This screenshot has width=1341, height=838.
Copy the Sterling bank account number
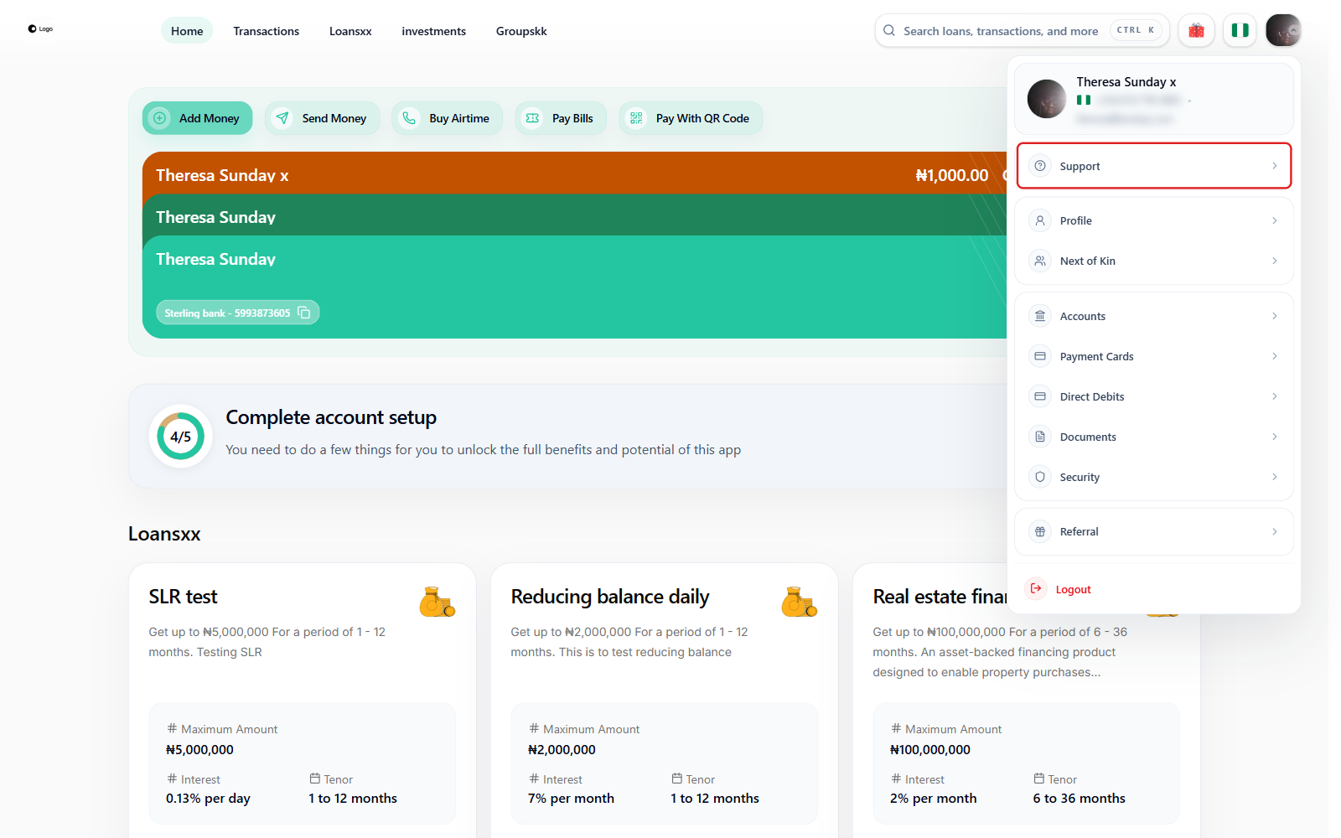click(304, 313)
